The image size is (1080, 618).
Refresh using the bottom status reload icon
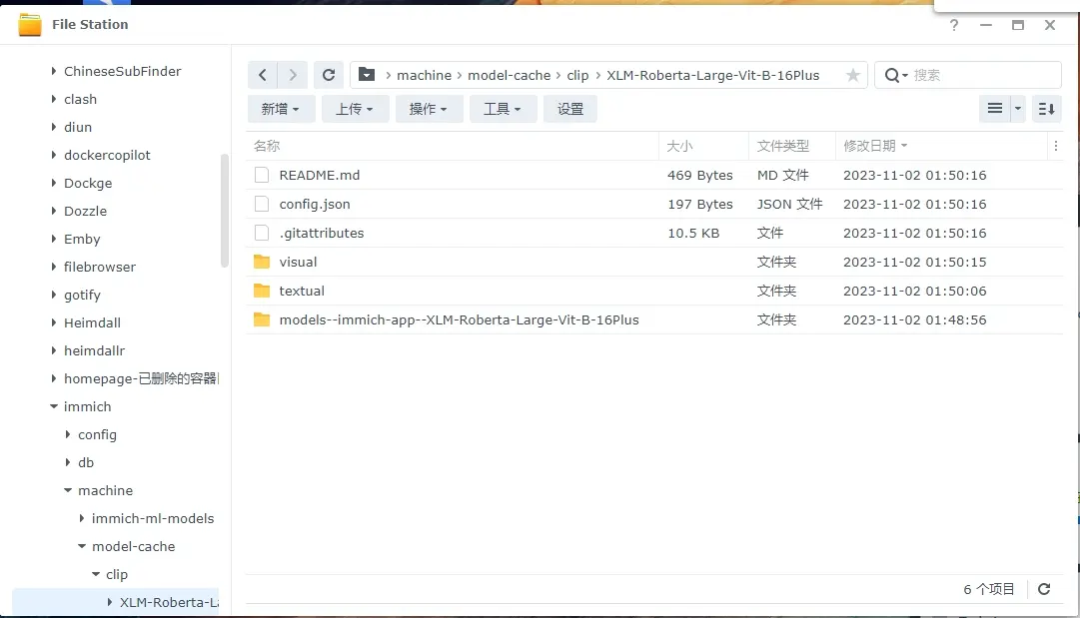pyautogui.click(x=1044, y=589)
